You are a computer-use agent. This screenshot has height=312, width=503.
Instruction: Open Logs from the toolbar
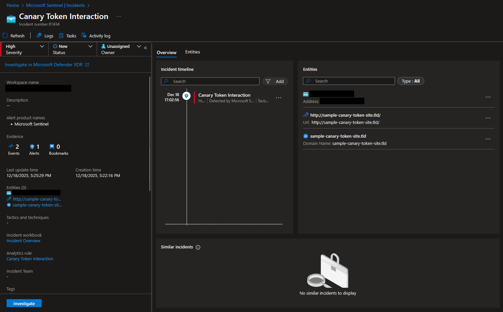click(45, 36)
